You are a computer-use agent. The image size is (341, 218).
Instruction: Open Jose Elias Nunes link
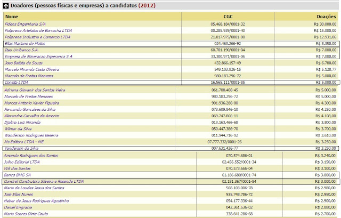[19, 195]
